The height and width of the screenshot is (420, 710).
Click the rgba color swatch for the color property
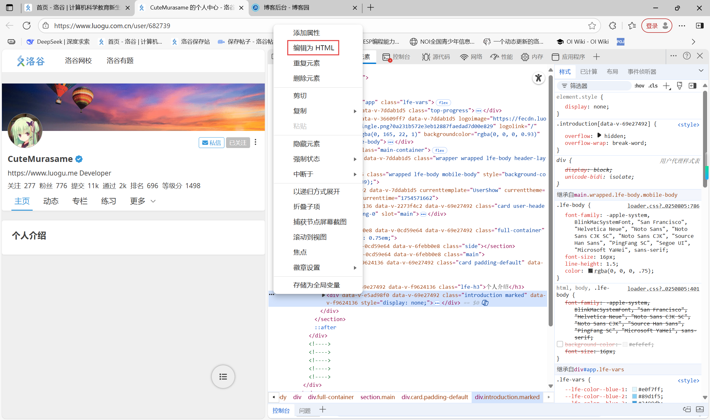[590, 271]
